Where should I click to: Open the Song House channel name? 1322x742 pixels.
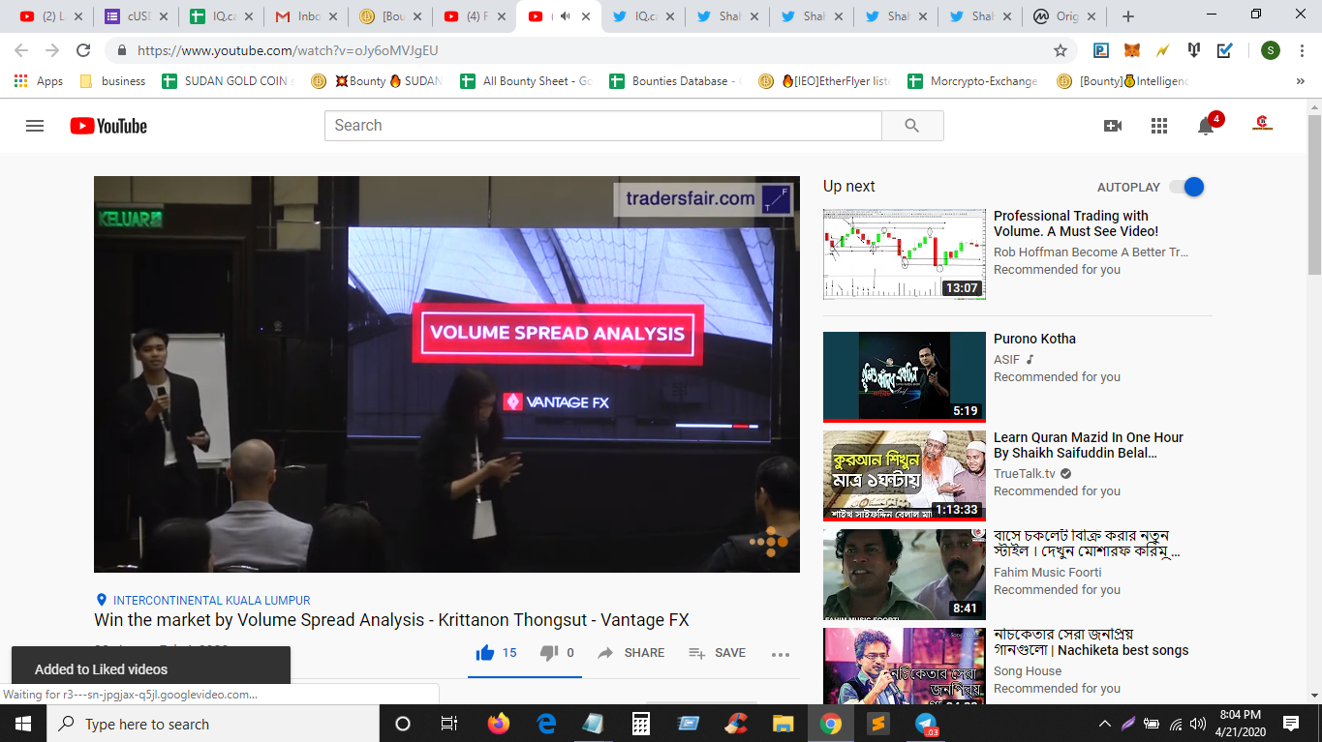[x=1028, y=670]
